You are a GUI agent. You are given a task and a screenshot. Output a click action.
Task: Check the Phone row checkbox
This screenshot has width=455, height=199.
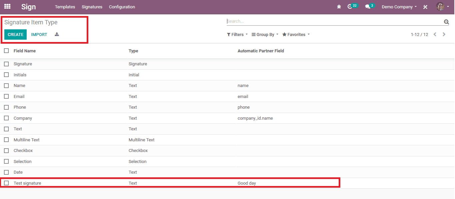point(6,107)
